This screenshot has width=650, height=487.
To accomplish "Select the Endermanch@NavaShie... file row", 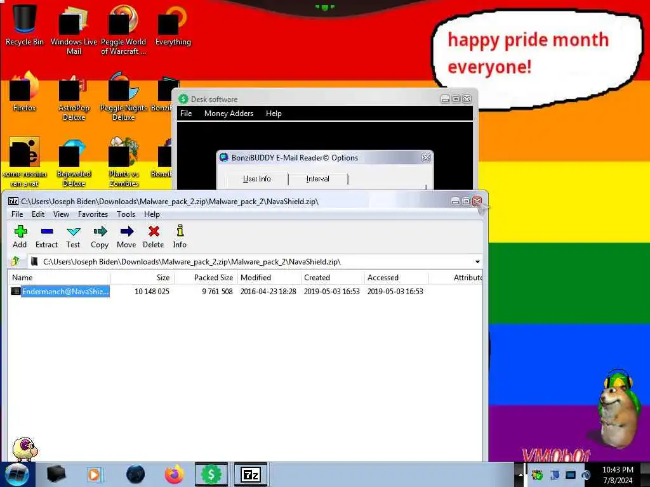I will click(x=244, y=292).
